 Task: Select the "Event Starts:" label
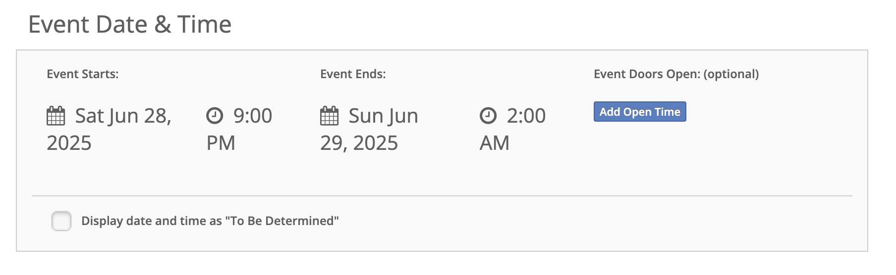pyautogui.click(x=83, y=74)
